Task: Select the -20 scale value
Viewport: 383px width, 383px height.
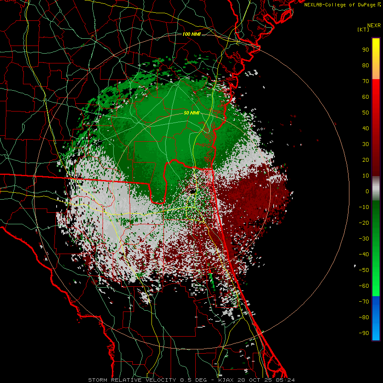Action: [364, 223]
